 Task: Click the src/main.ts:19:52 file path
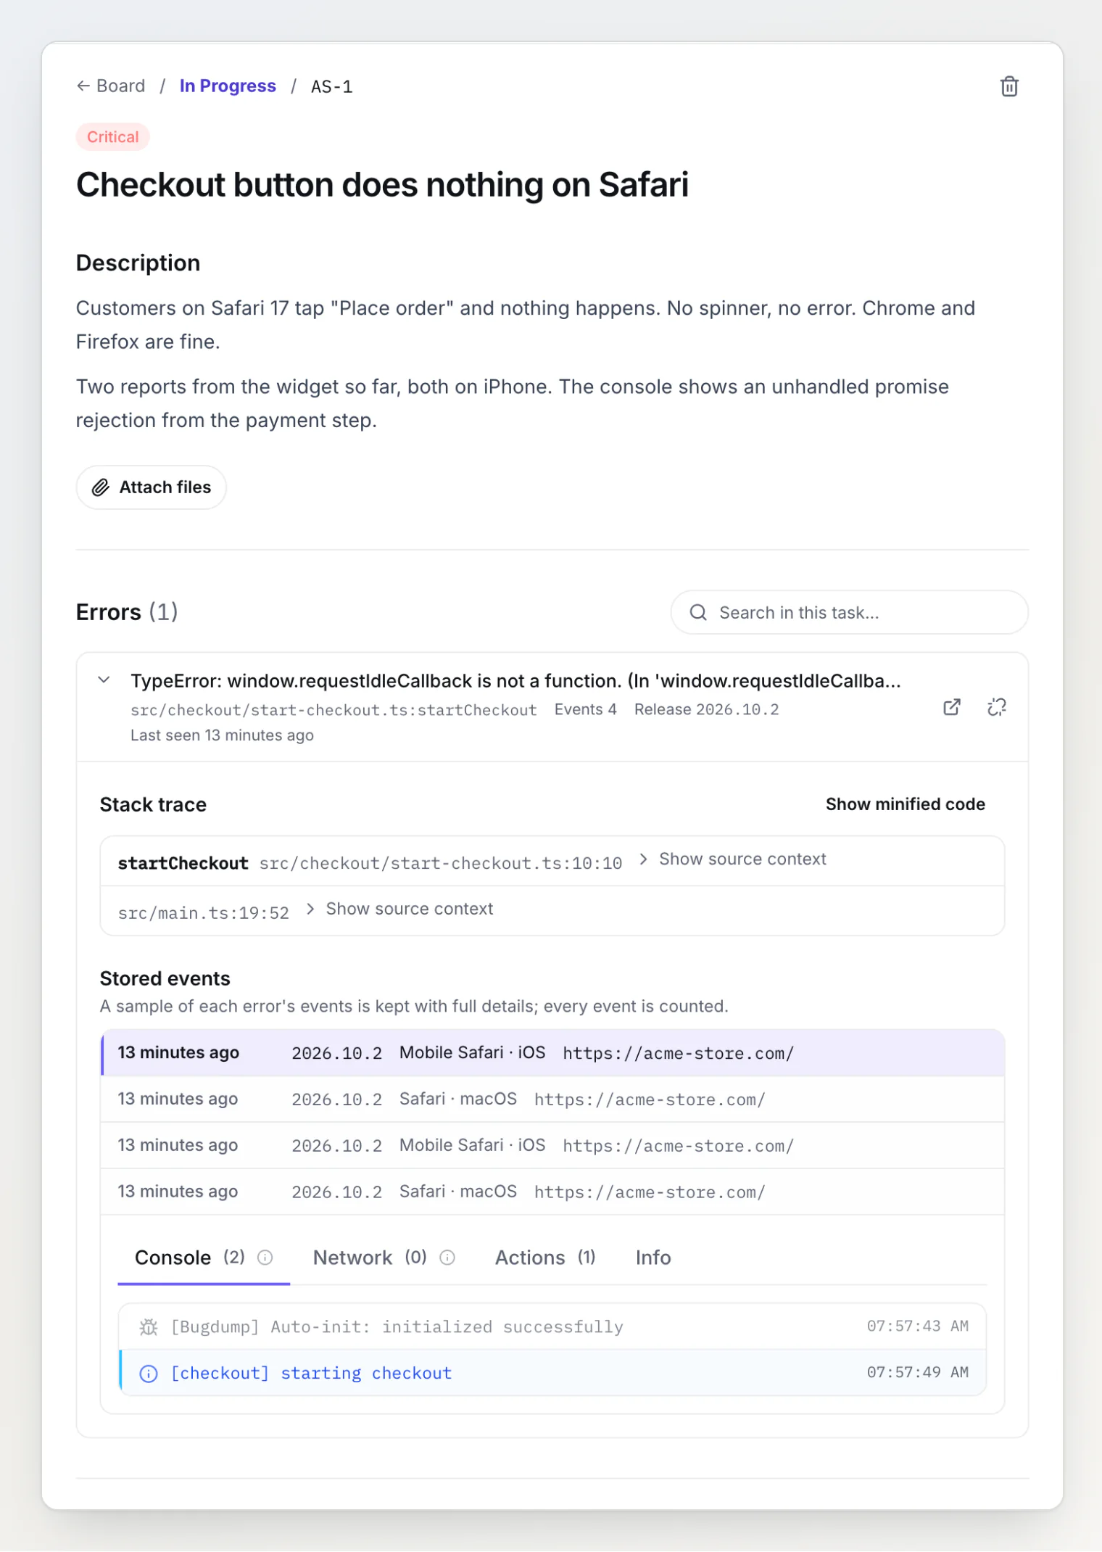pyautogui.click(x=204, y=913)
